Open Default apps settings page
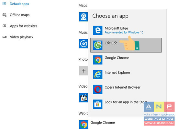 (x=19, y=4)
